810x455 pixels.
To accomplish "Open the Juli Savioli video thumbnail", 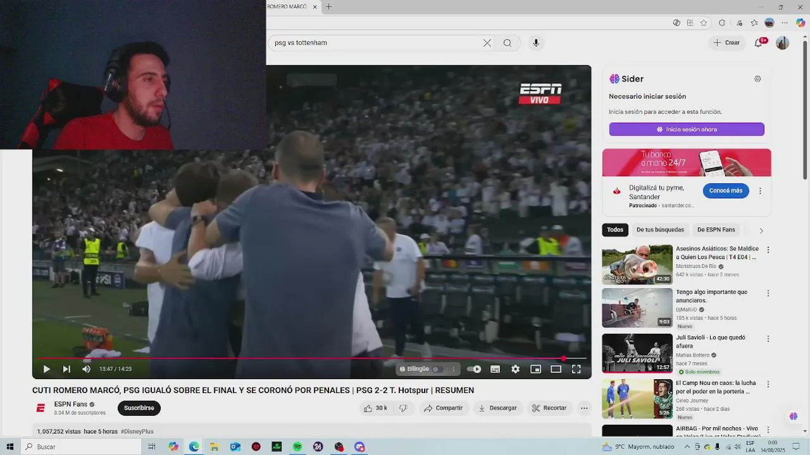I will coord(637,353).
